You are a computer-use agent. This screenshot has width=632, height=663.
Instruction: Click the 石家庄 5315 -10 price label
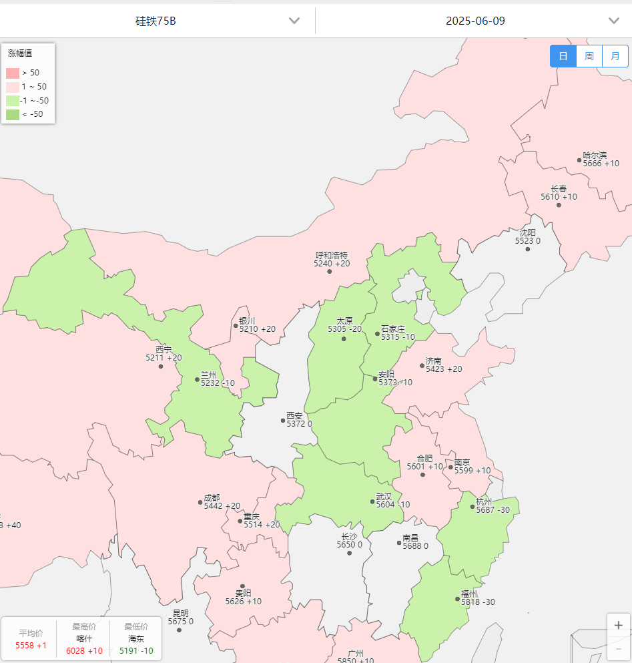point(398,333)
